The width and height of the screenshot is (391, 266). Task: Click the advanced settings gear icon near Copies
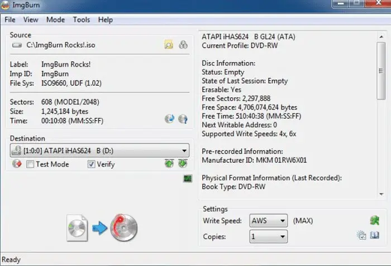click(361, 235)
